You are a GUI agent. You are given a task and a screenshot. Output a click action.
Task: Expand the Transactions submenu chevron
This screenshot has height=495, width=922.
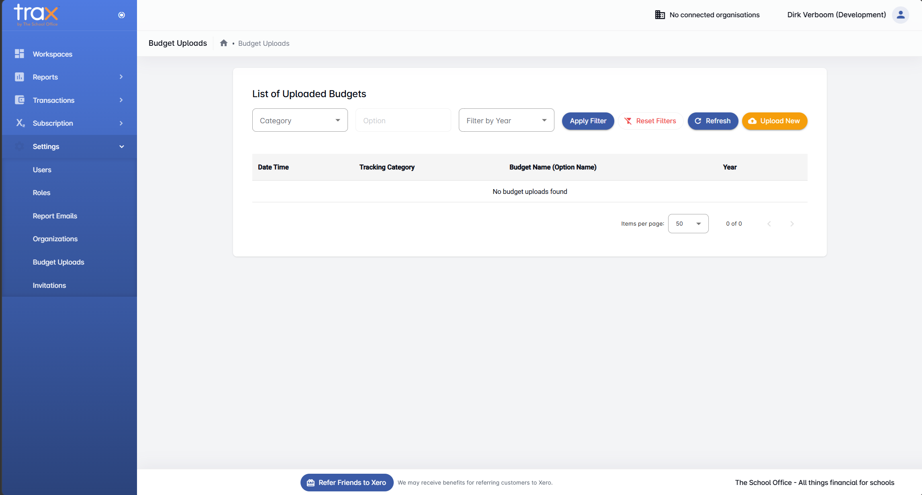(121, 100)
